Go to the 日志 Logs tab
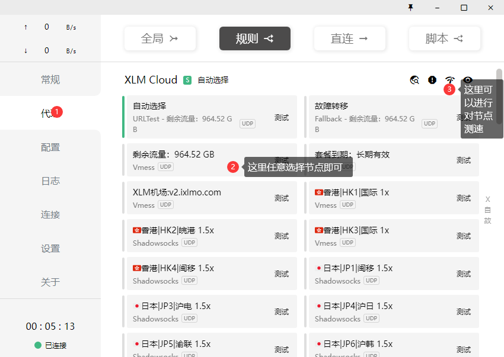Screen dimensions: 504x357 coord(50,181)
